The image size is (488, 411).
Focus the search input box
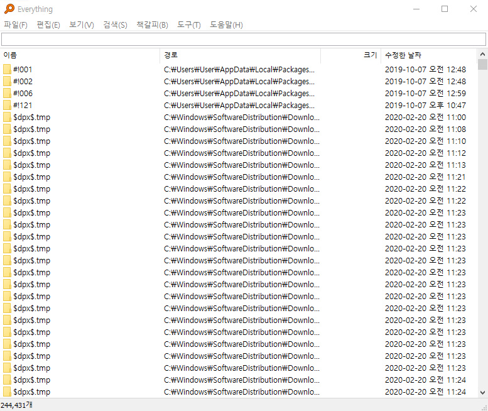click(x=244, y=39)
